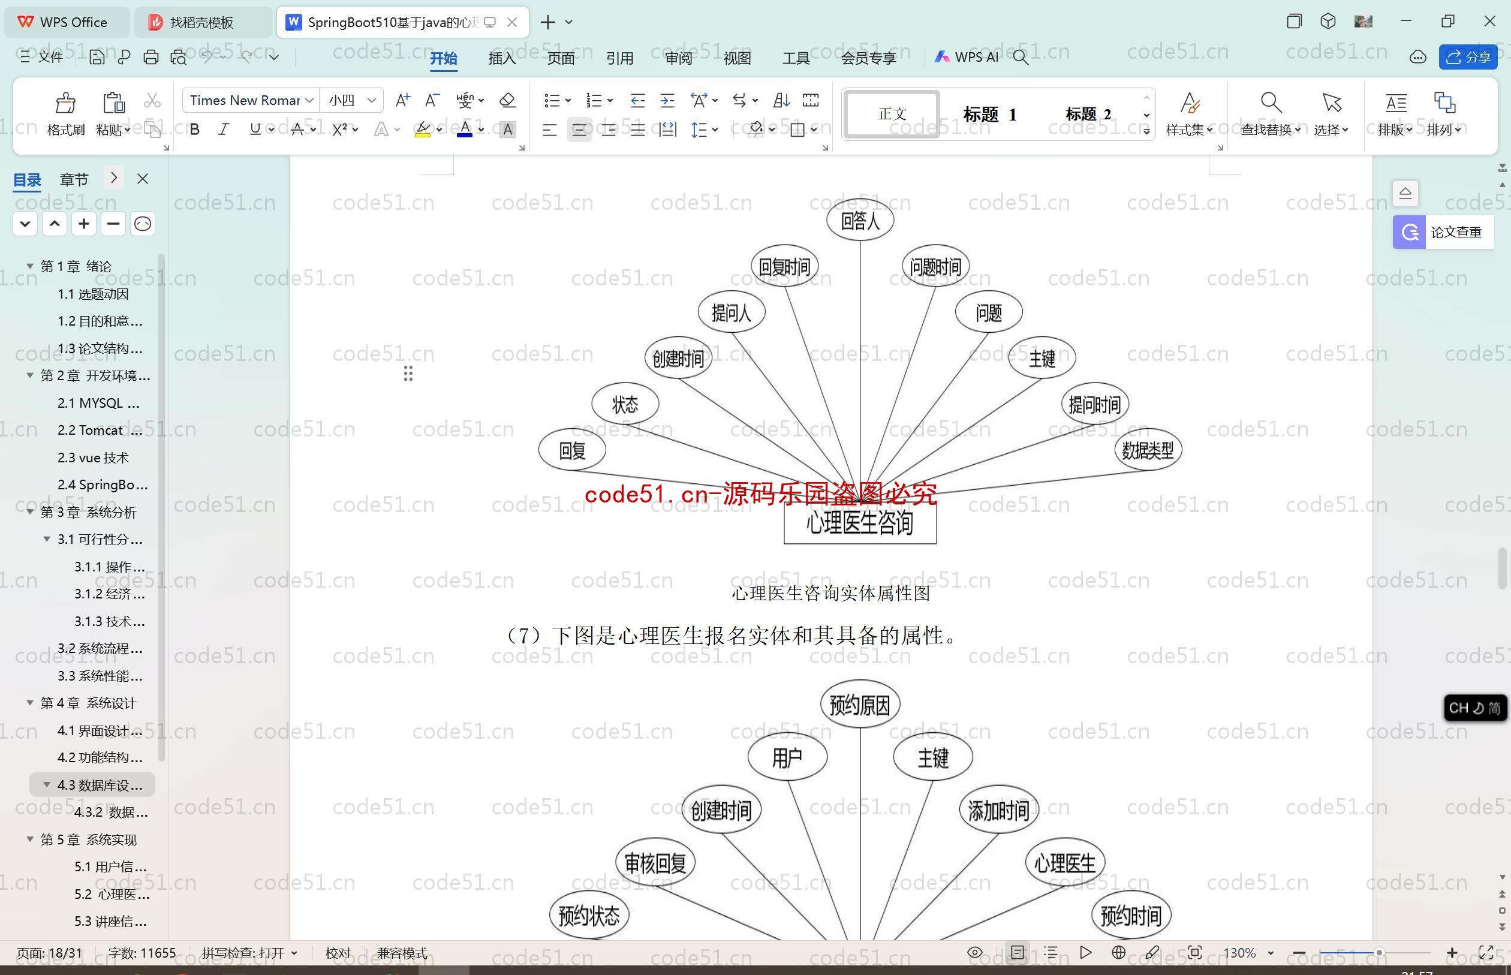
Task: Click the cloud sync icon near Share
Action: pos(1418,58)
